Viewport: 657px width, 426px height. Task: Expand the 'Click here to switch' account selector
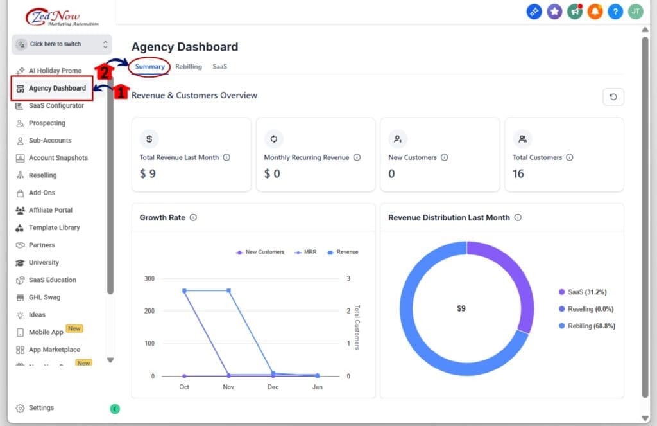[x=61, y=44]
